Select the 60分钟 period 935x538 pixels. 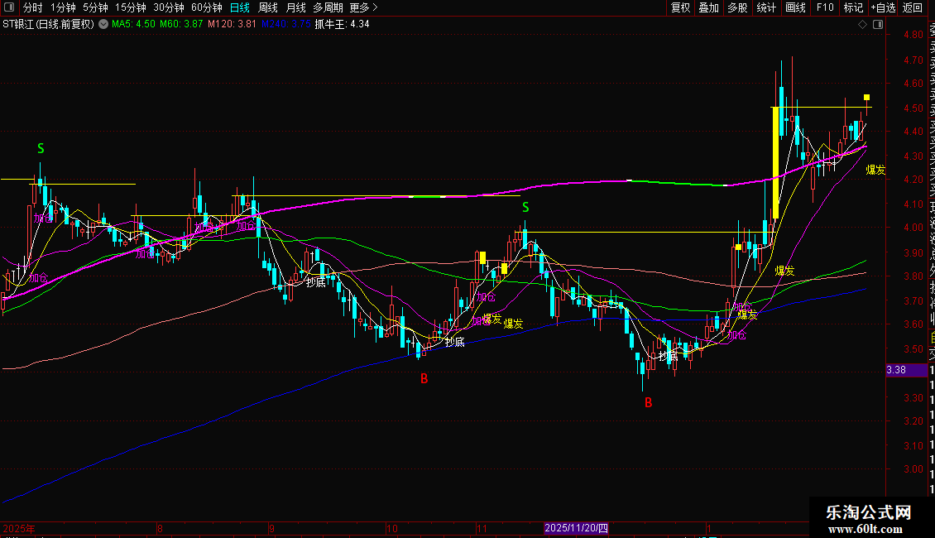pyautogui.click(x=207, y=7)
